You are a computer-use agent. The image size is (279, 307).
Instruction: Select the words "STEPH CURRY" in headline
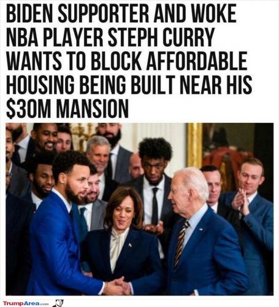pos(161,37)
